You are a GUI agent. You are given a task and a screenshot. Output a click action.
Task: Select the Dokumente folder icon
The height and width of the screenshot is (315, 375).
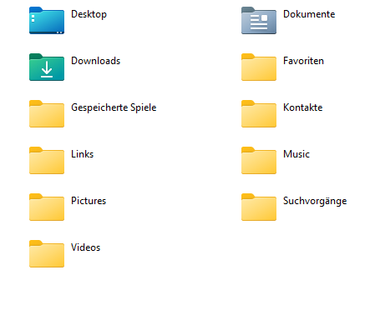coord(259,21)
